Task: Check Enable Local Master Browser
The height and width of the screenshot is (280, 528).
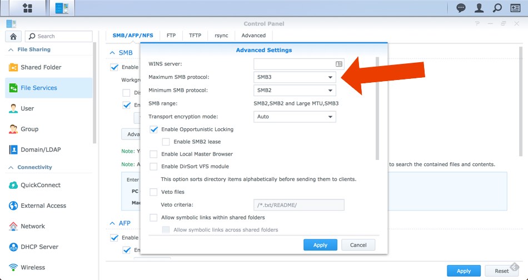Action: [x=153, y=154]
